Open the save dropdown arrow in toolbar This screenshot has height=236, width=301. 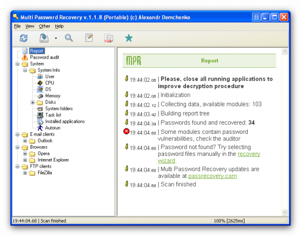[56, 38]
